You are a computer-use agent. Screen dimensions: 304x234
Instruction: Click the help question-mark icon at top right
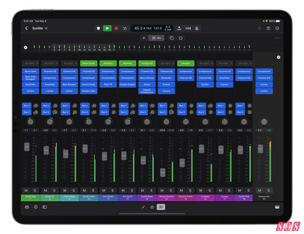tap(268, 28)
